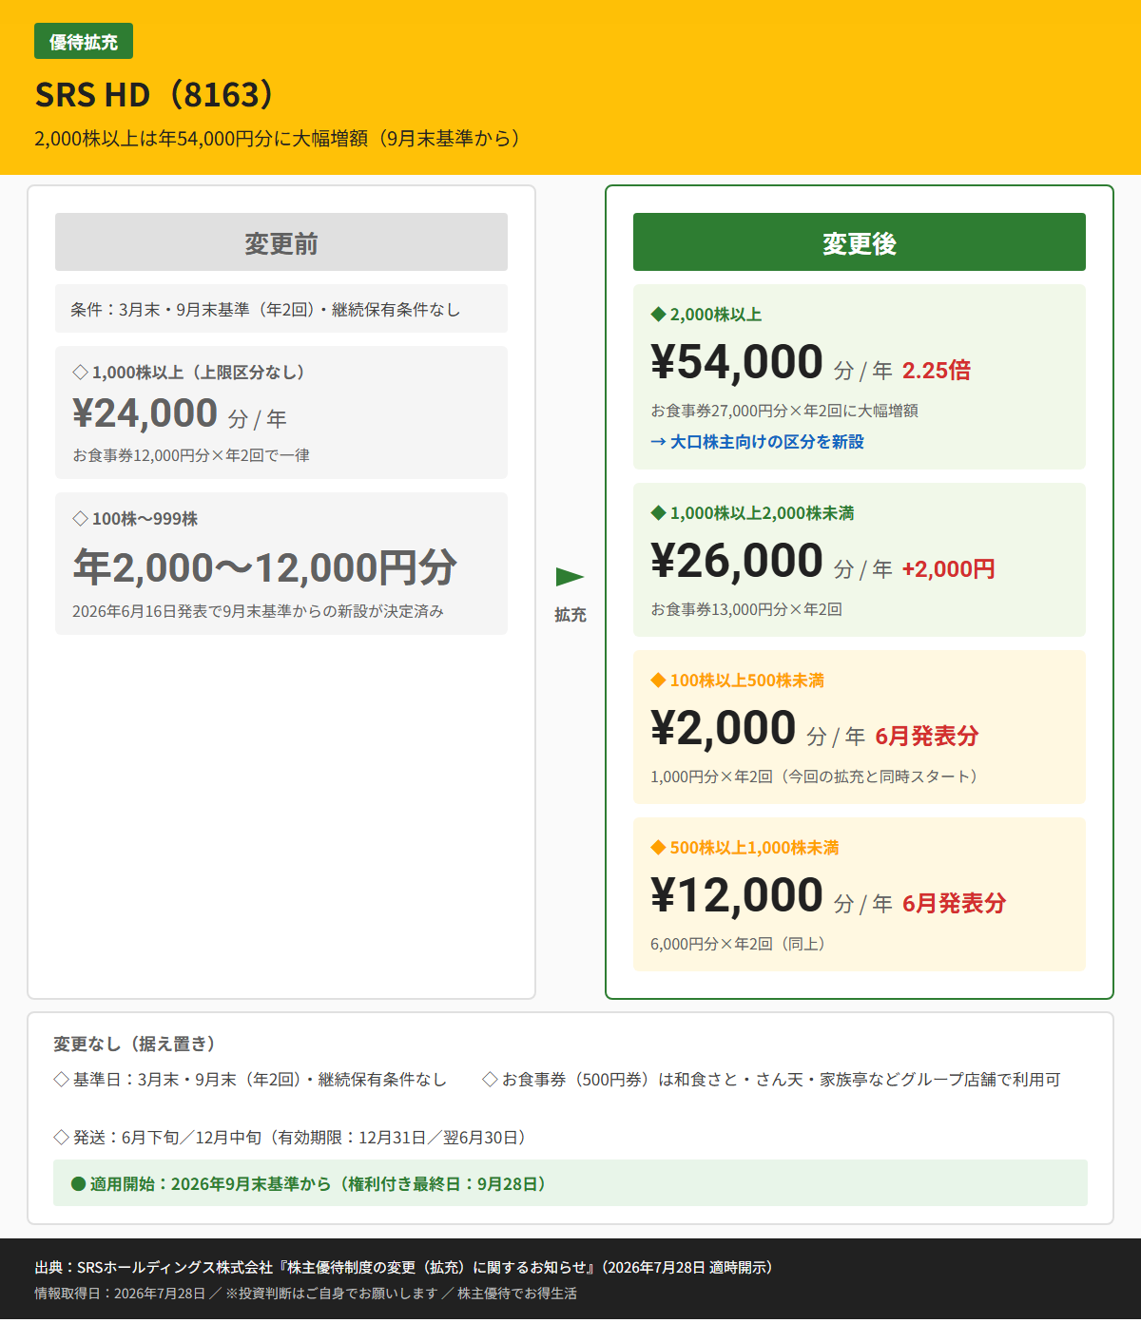Click the 2026年6月16日発表 note
The image size is (1141, 1342).
tap(258, 611)
